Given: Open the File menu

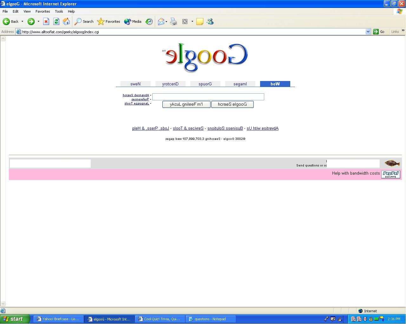Looking at the screenshot, I should (5, 11).
